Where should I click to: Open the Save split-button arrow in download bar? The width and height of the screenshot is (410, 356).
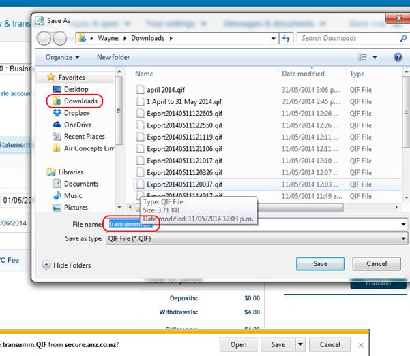click(x=300, y=344)
